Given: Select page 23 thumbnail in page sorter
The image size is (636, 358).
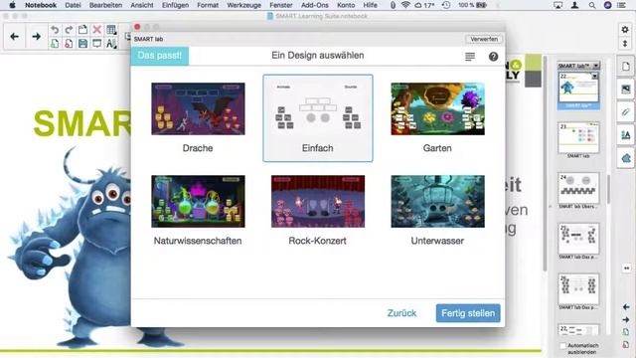Looking at the screenshot, I should click(578, 137).
